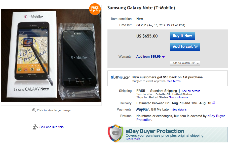
Task: Click the delivery estimate help icon
Action: pyautogui.click(x=214, y=103)
